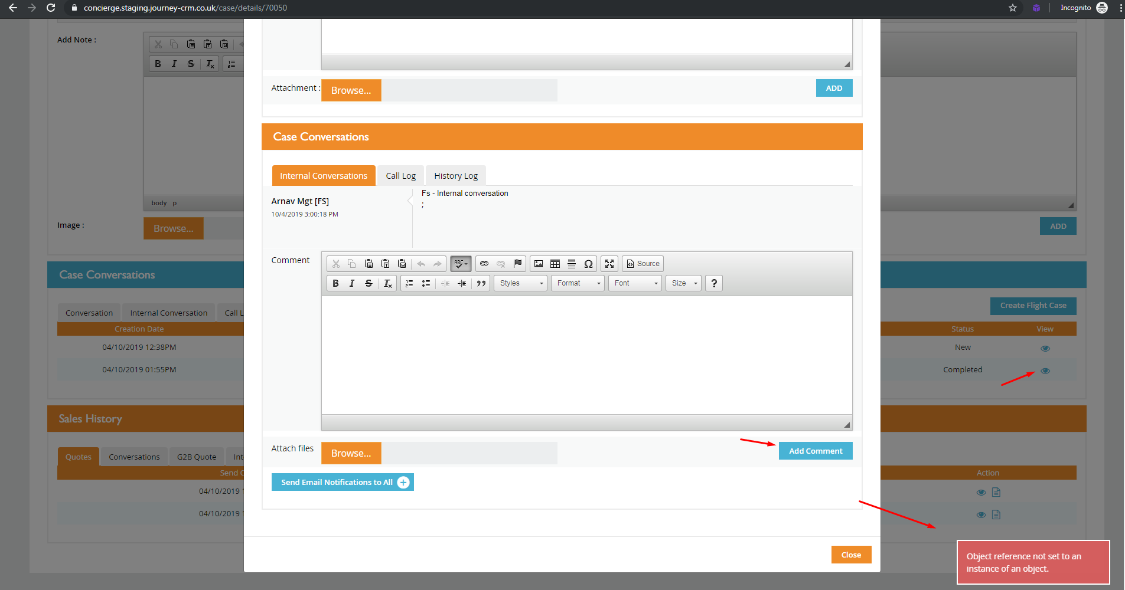Click Browse next to Attach files
Screen dimensions: 1125x590
point(351,453)
